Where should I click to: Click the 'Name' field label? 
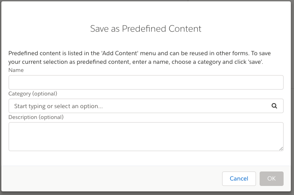click(16, 70)
